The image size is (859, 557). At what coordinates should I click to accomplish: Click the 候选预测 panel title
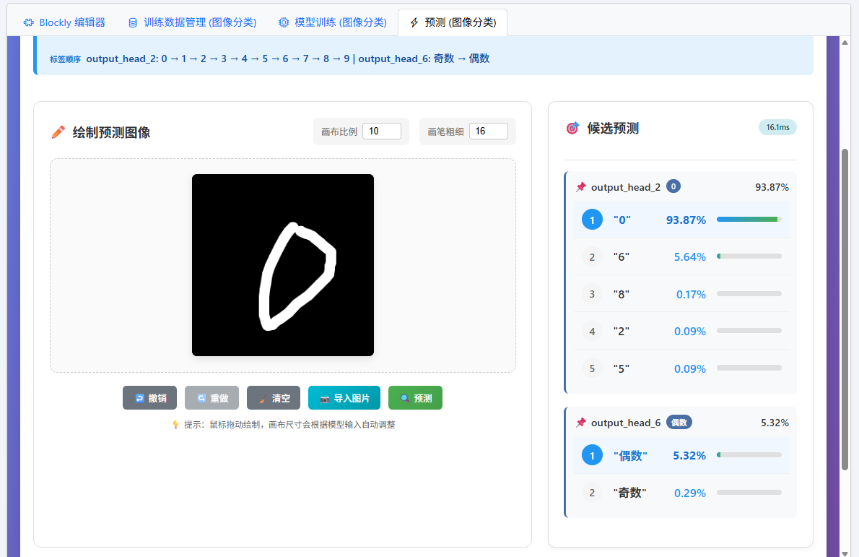click(613, 129)
